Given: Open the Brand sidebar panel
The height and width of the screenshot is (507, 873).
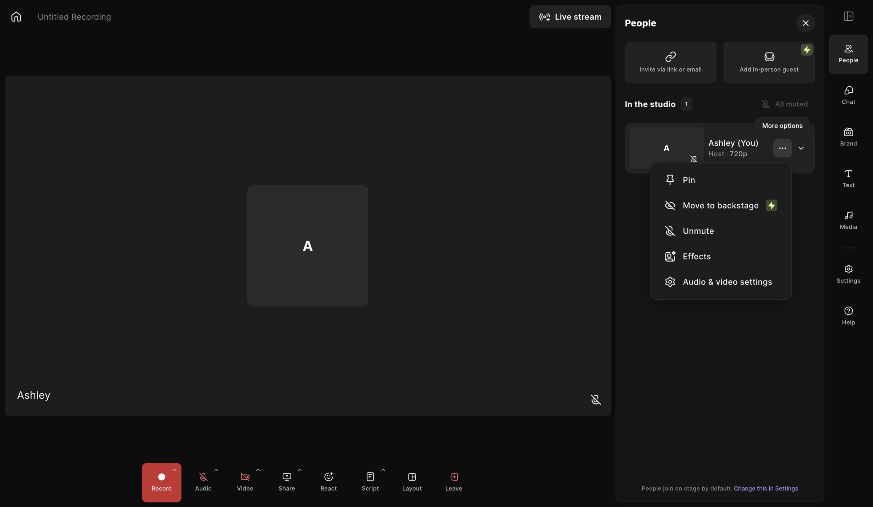Looking at the screenshot, I should (848, 137).
